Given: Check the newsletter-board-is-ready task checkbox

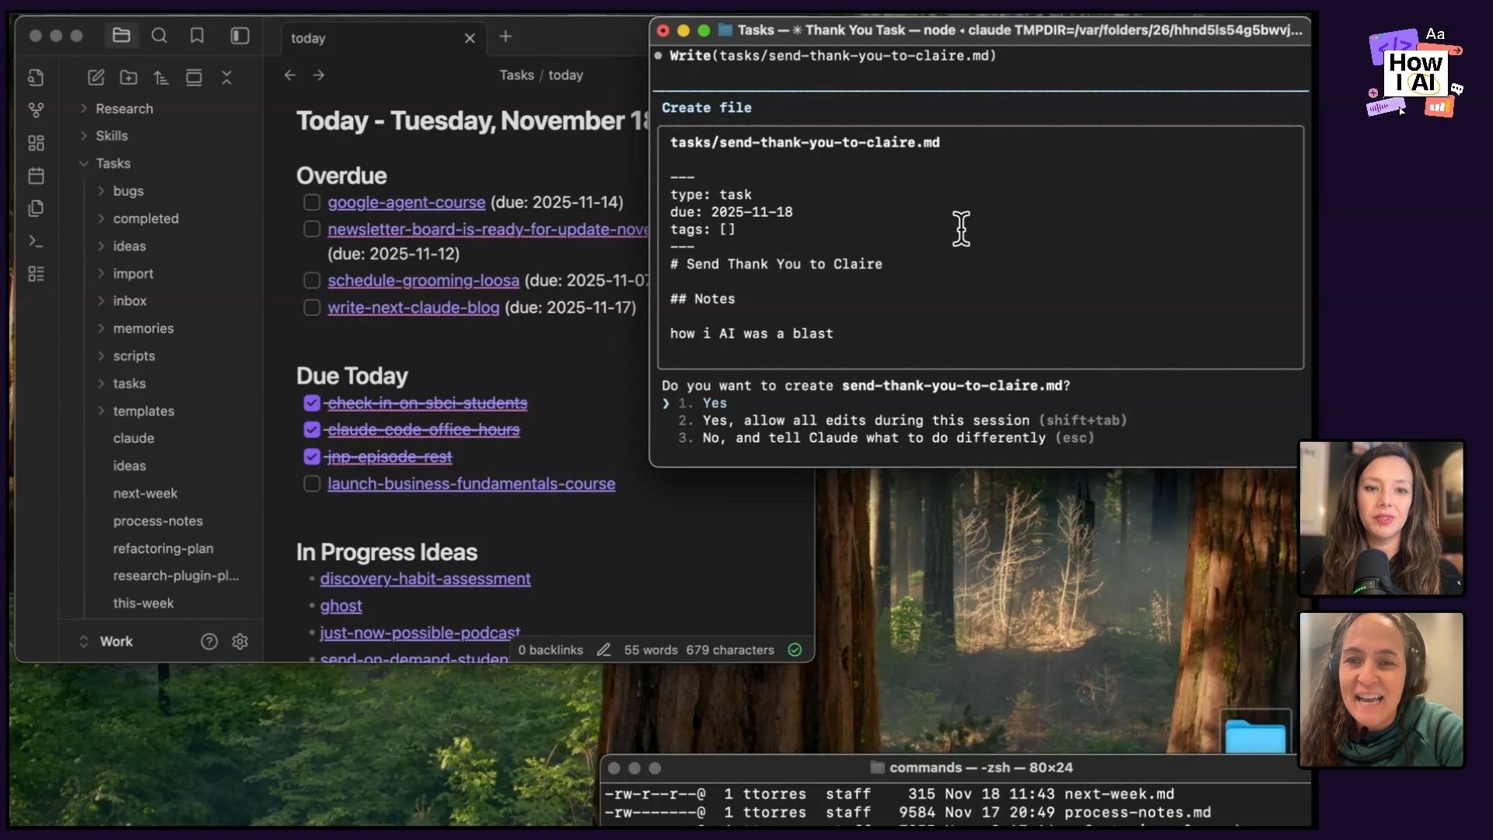Looking at the screenshot, I should (312, 229).
